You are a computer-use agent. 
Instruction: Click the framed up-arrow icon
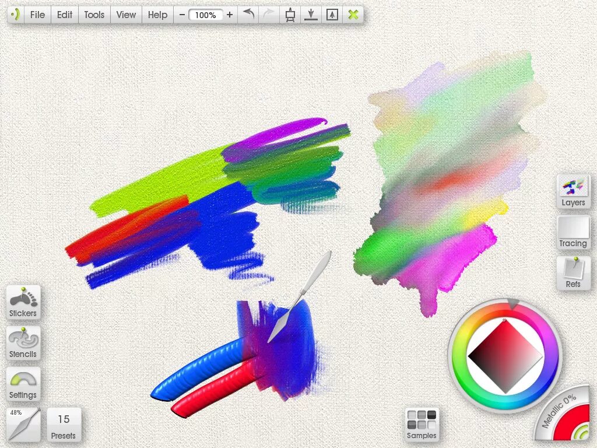[332, 15]
